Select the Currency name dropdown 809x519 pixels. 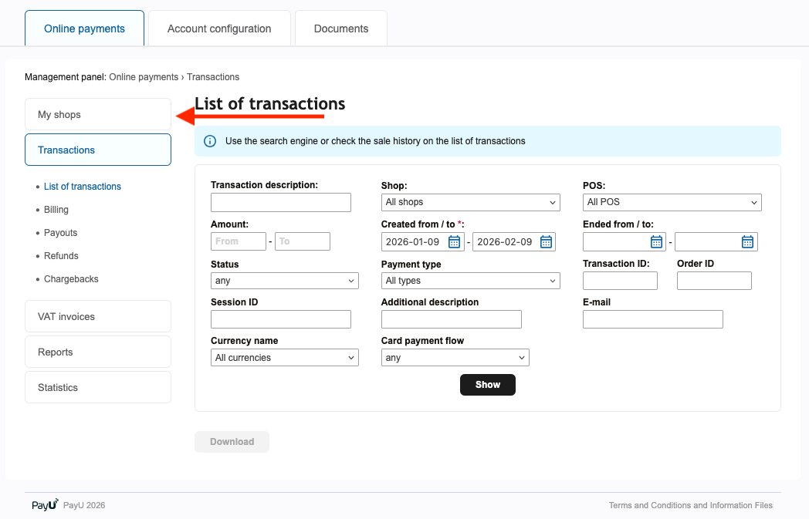284,358
